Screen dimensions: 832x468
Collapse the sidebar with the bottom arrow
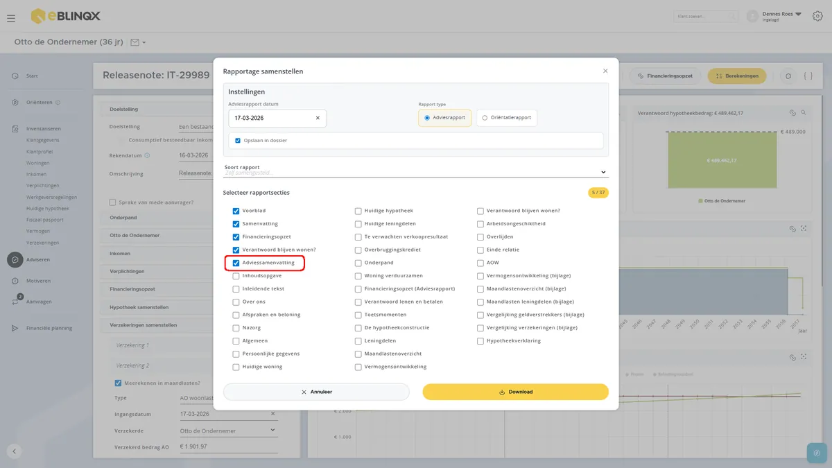coord(15,451)
